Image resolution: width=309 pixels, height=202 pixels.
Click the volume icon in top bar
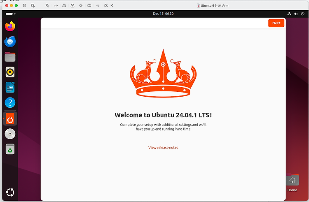(296, 14)
